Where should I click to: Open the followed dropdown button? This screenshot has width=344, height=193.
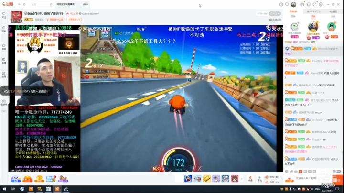pyautogui.click(x=275, y=13)
